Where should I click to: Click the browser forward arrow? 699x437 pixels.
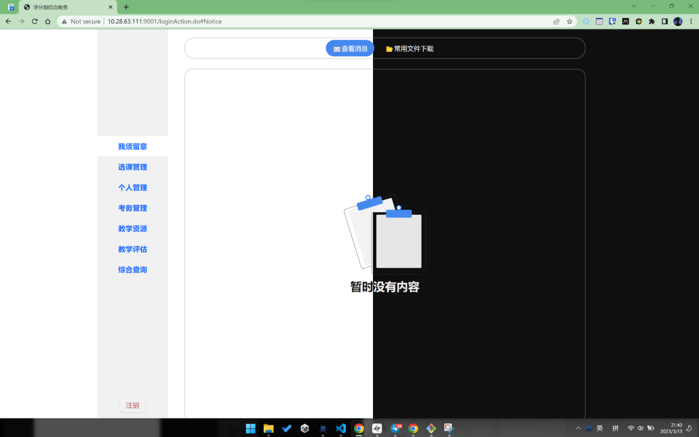pyautogui.click(x=21, y=21)
